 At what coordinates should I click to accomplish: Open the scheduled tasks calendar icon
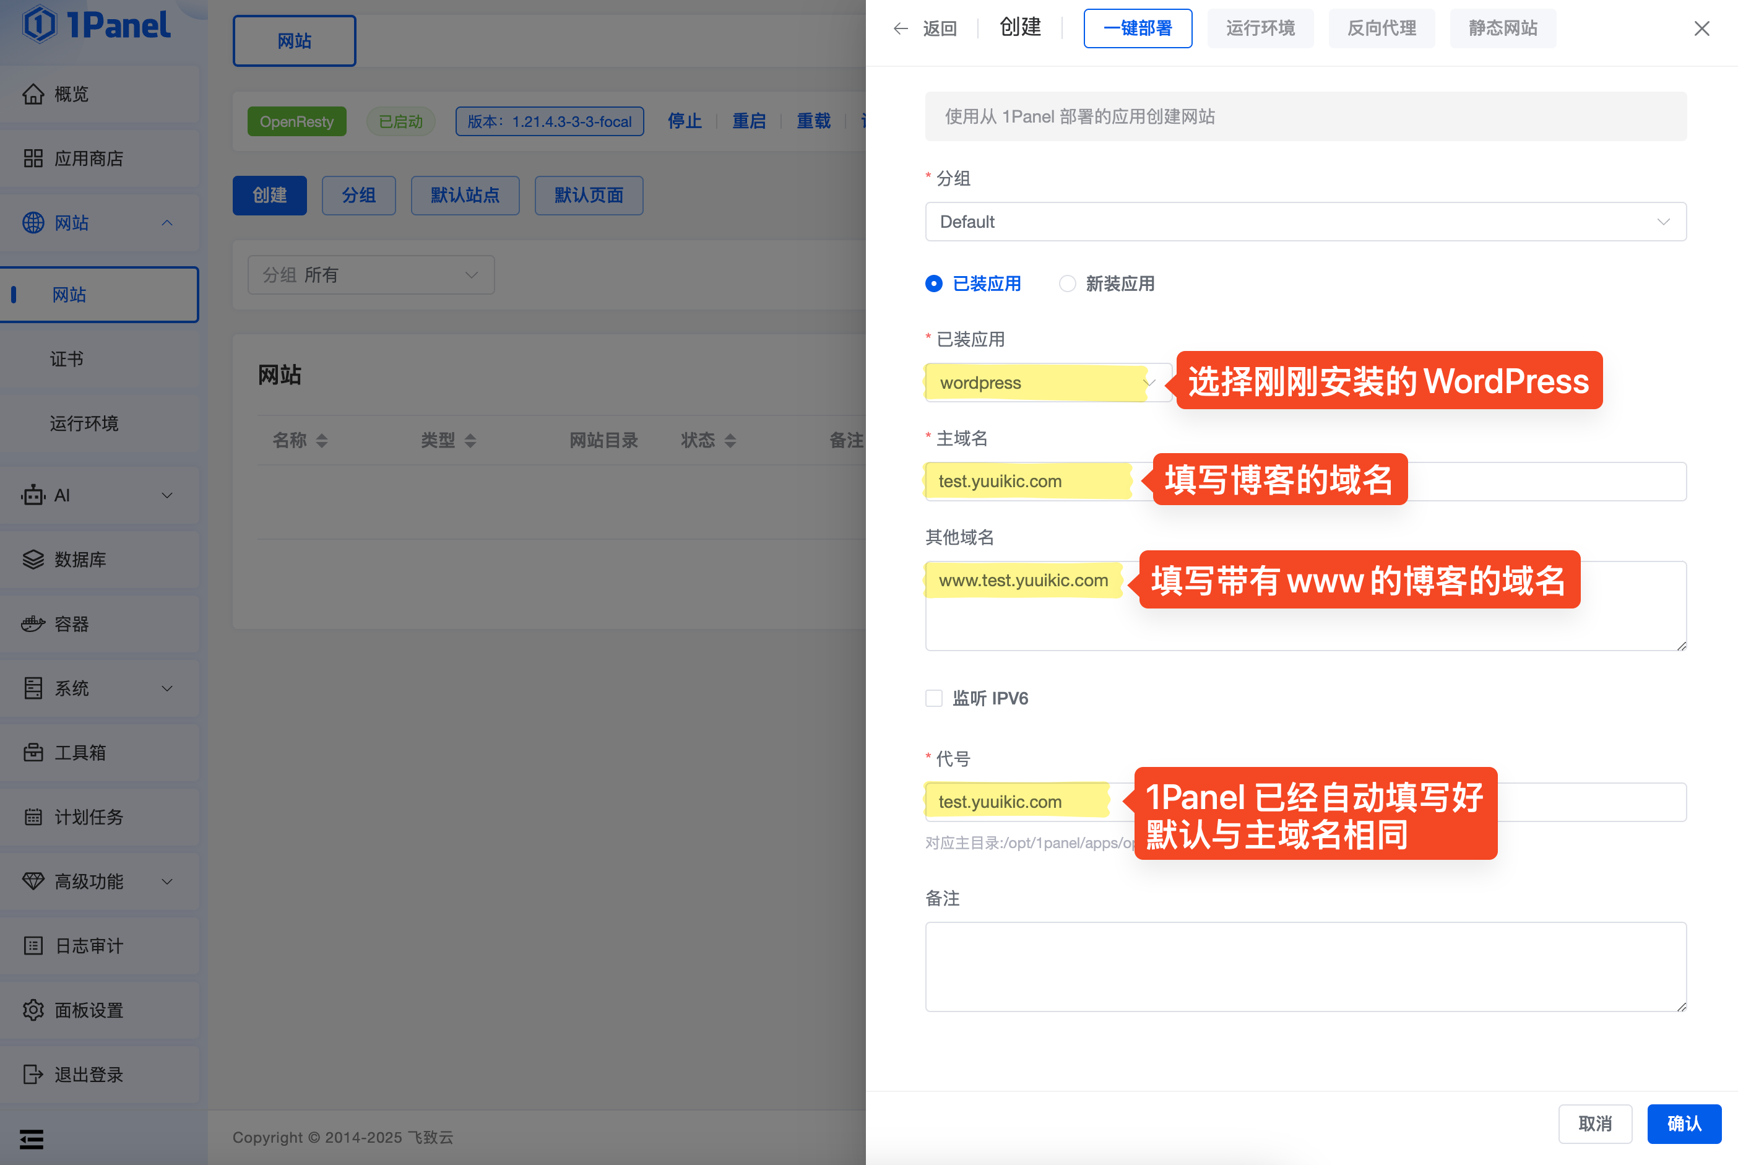pos(33,817)
